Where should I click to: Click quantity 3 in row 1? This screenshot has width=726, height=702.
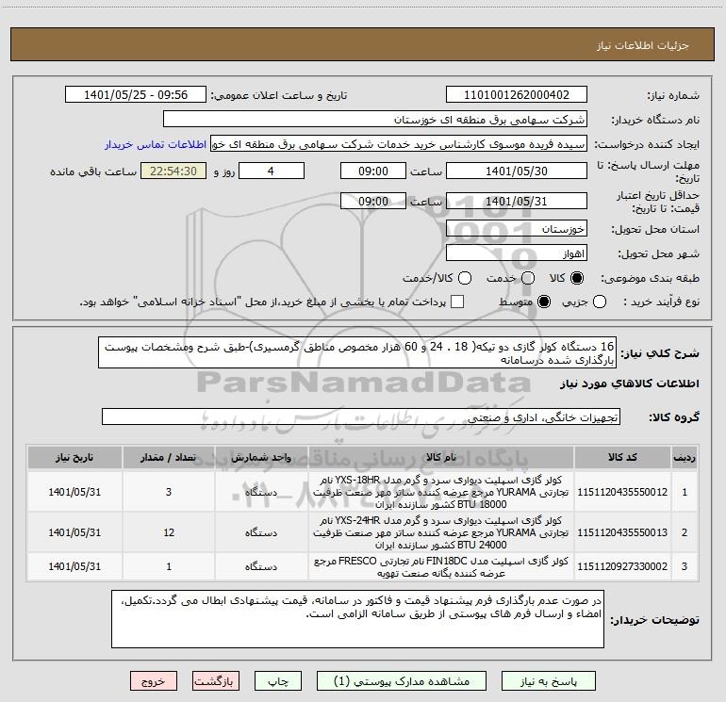169,492
